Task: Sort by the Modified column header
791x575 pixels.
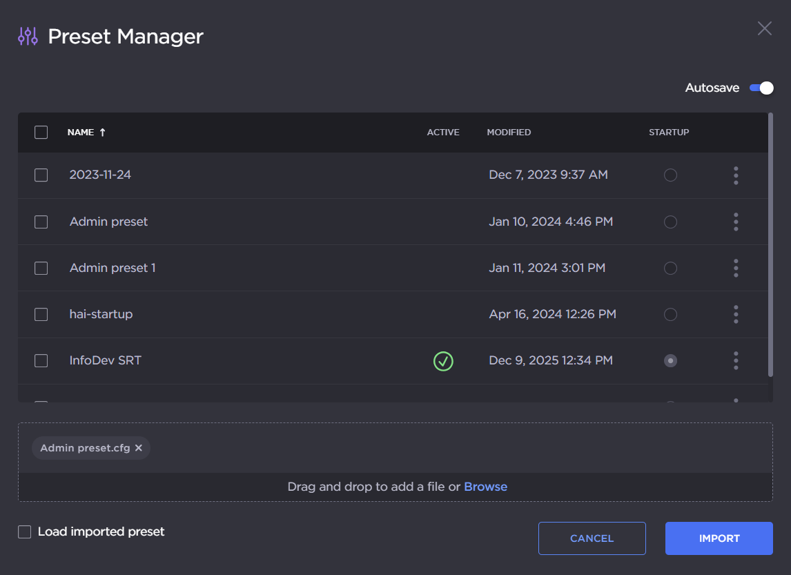Action: click(509, 133)
